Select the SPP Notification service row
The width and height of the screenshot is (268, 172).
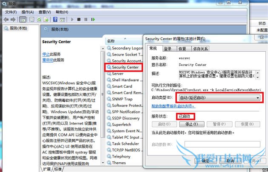(125, 112)
